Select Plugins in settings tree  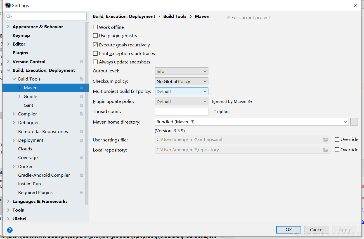[20, 53]
